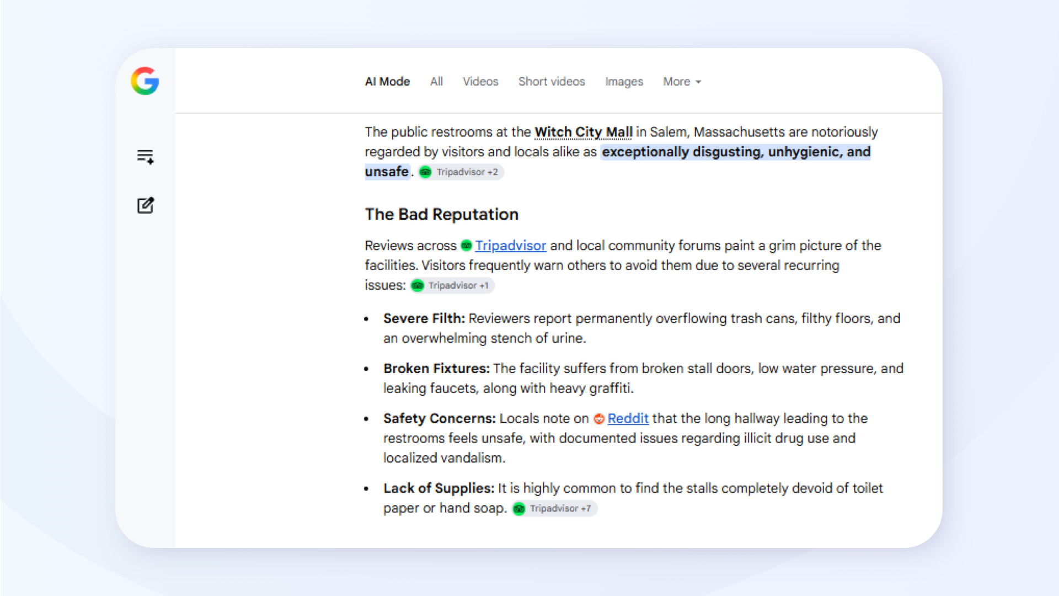Click the bold label "Severe Filth:"
Image resolution: width=1059 pixels, height=596 pixels.
click(424, 319)
